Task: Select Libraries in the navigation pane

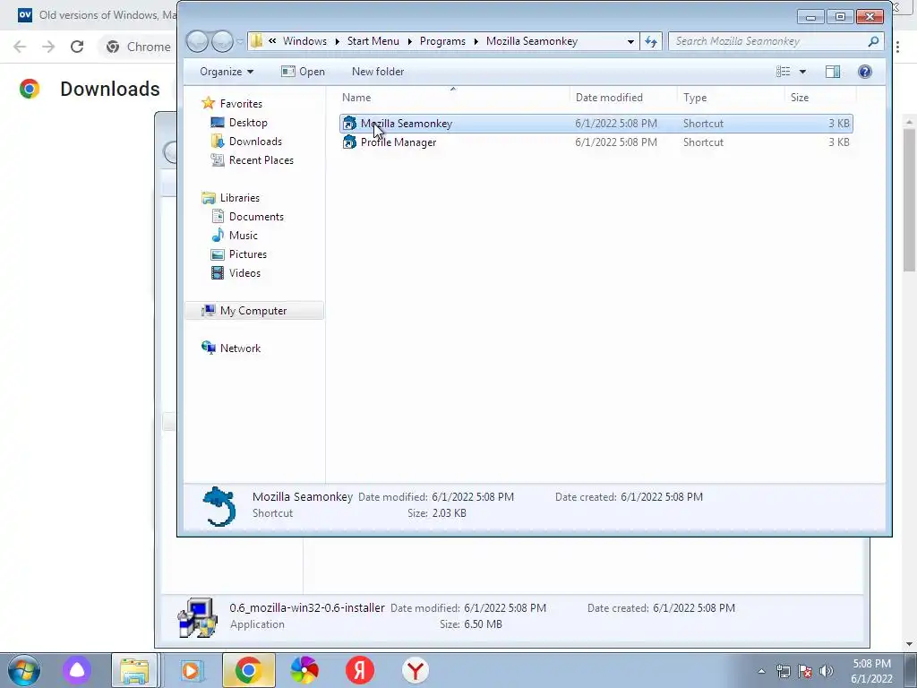Action: tap(240, 198)
